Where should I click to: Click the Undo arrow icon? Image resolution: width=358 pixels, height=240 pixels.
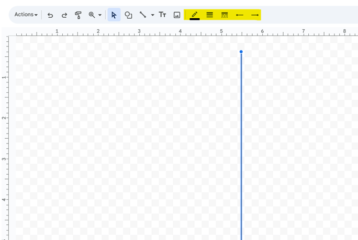click(x=50, y=15)
